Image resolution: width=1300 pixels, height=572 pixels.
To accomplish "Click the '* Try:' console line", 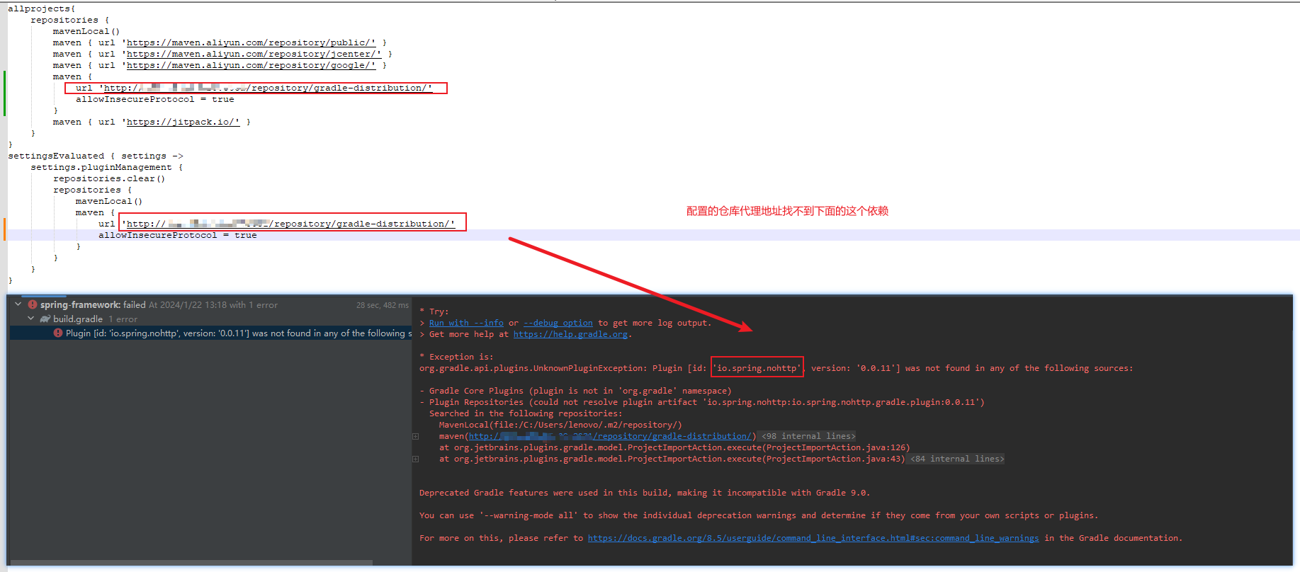I will (434, 311).
